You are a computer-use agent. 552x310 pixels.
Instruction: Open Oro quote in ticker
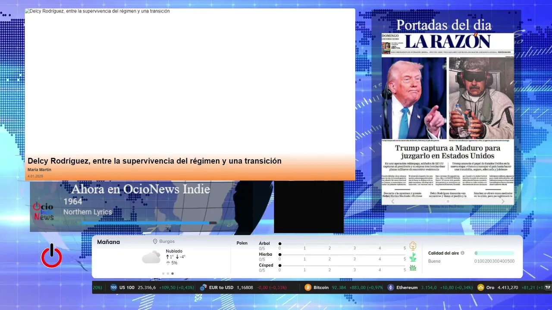click(x=511, y=287)
